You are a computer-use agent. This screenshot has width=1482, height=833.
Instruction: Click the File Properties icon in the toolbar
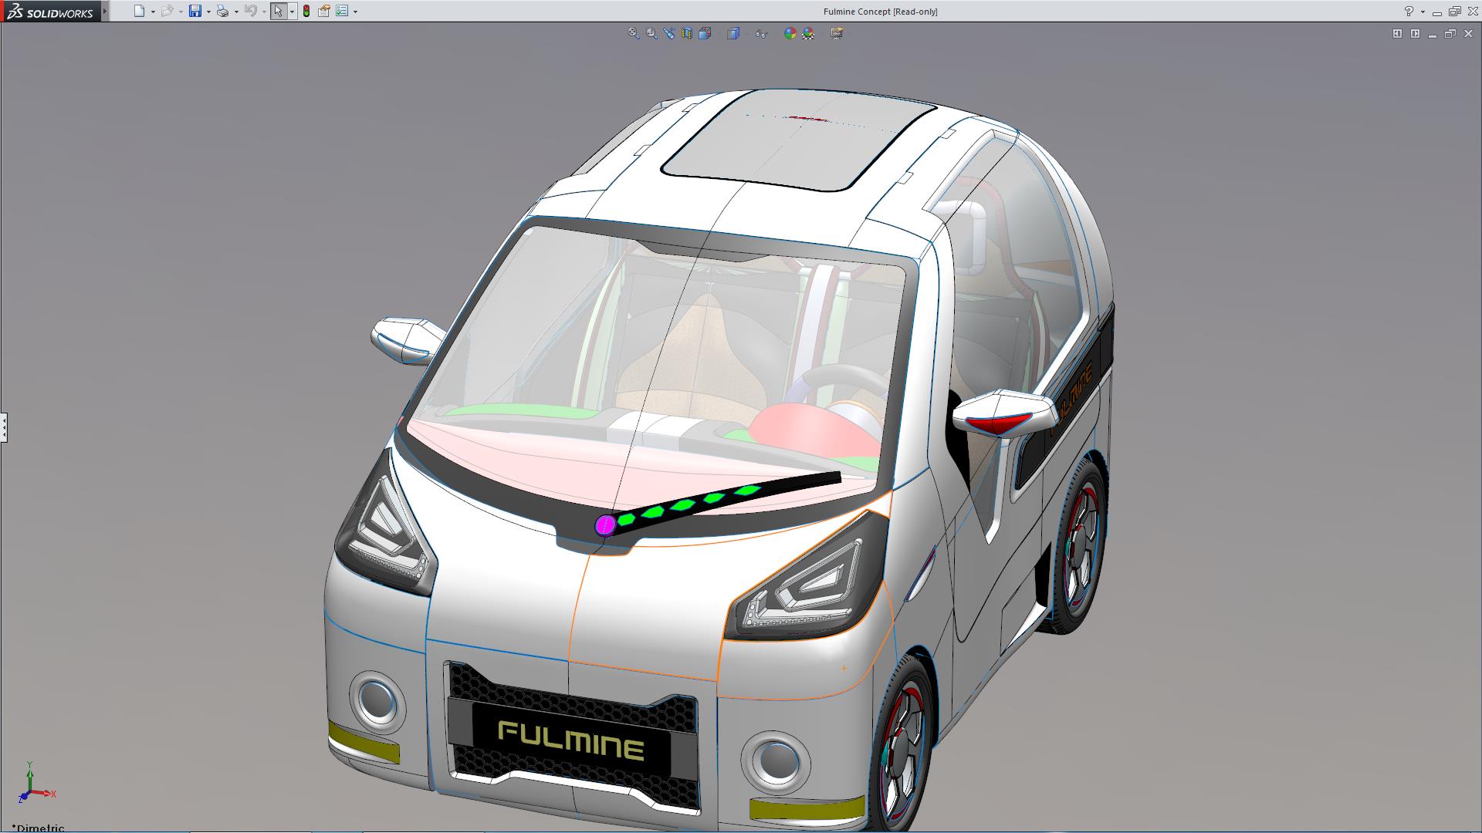(324, 11)
